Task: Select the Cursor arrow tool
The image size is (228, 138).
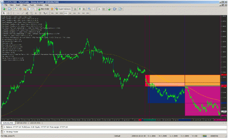Action: point(4,13)
